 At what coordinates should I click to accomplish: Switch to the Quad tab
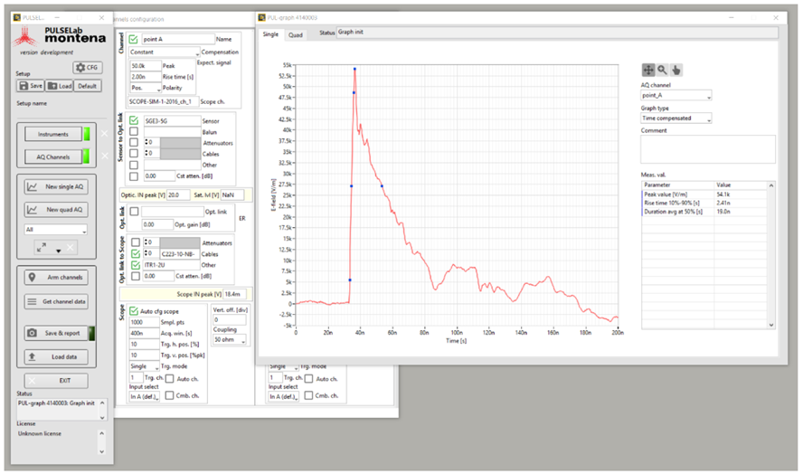[x=296, y=34]
